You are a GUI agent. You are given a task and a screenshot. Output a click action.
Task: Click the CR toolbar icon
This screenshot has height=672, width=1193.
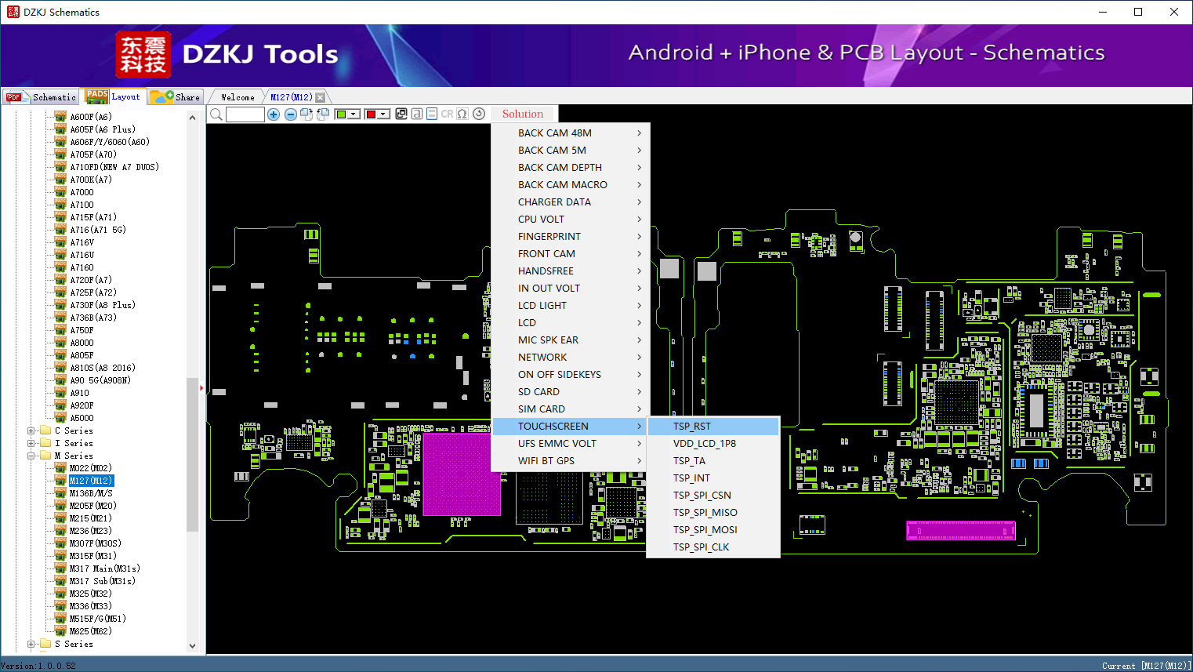pos(447,114)
